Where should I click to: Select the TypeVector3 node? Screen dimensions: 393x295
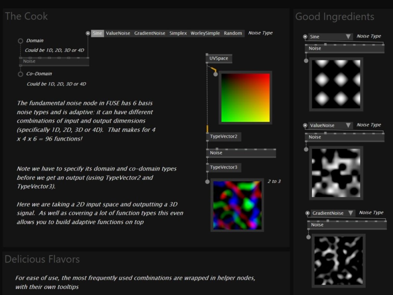pyautogui.click(x=224, y=167)
